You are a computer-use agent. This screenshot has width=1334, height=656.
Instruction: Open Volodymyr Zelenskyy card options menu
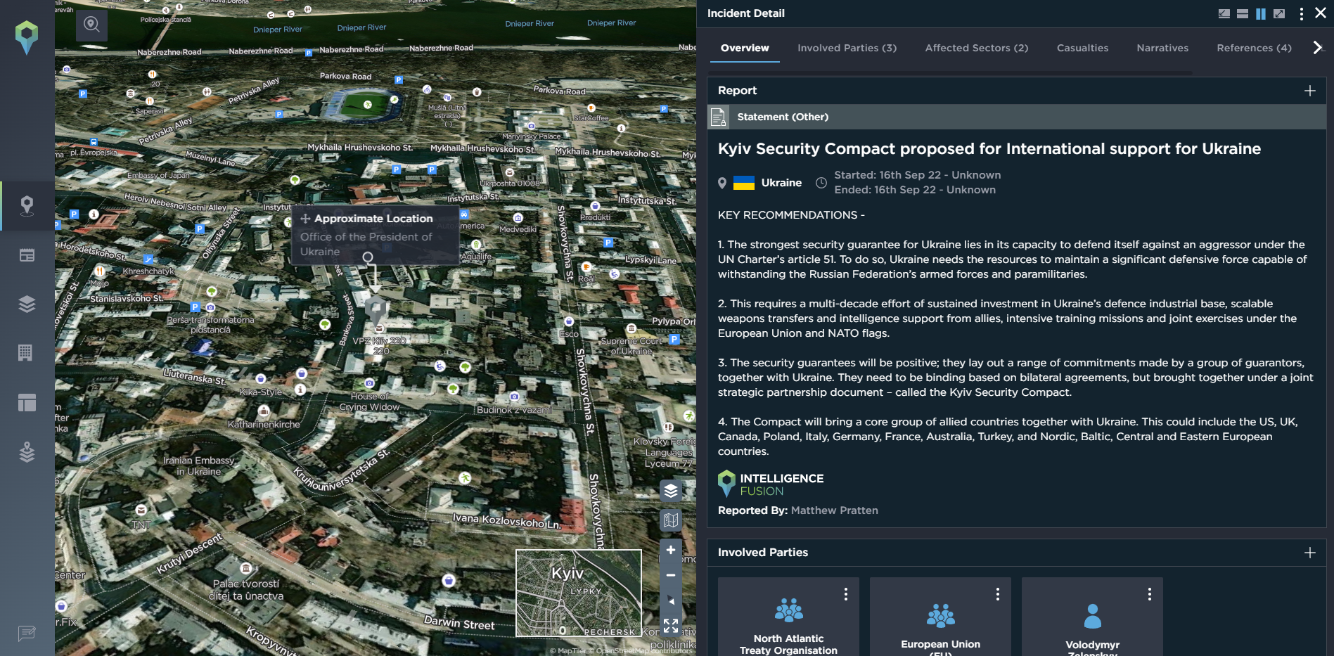(x=1149, y=594)
